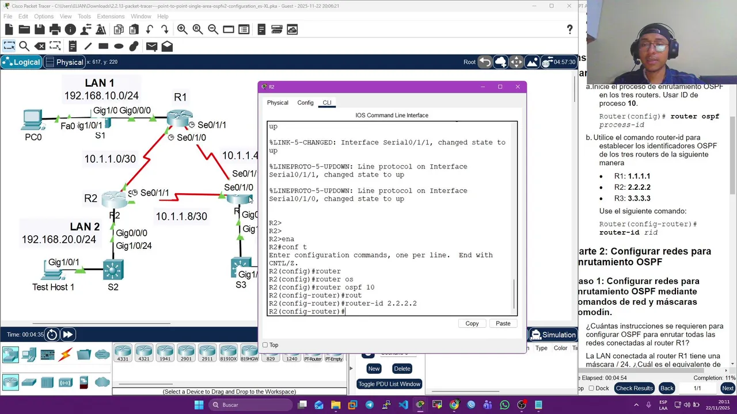Add a Complex PDU open envelope icon

[167, 46]
